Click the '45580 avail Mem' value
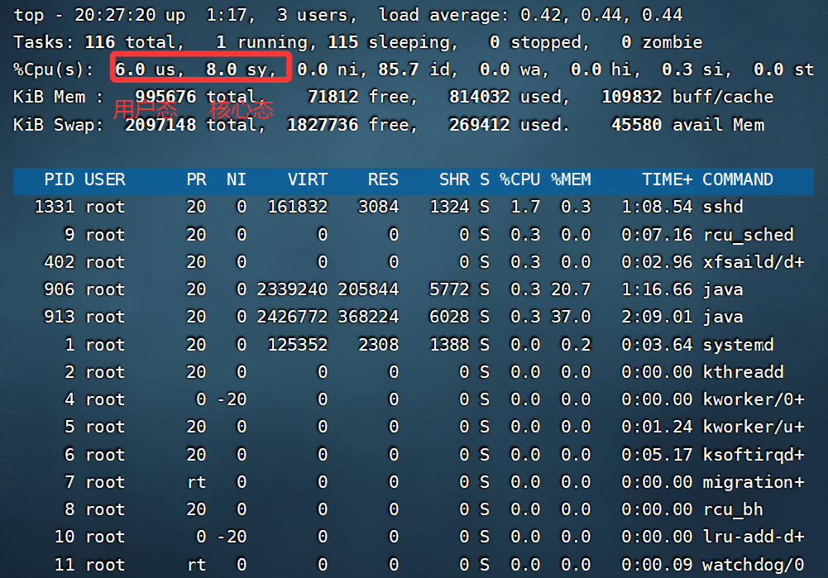The width and height of the screenshot is (828, 578). pos(687,125)
